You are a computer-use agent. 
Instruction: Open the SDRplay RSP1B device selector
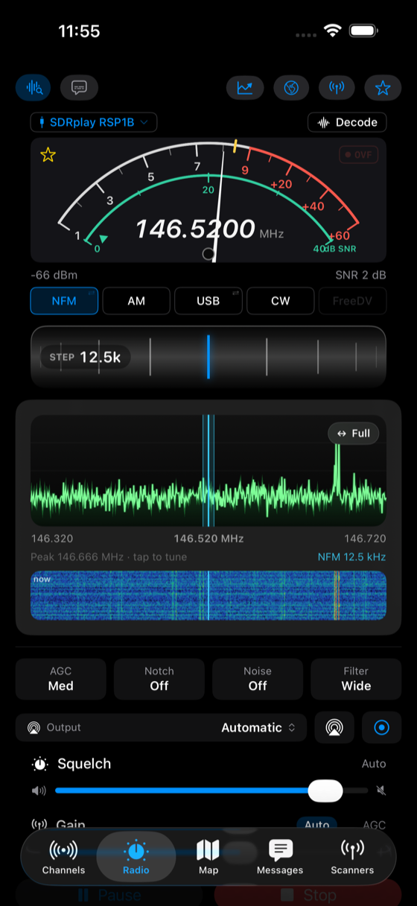coord(94,122)
